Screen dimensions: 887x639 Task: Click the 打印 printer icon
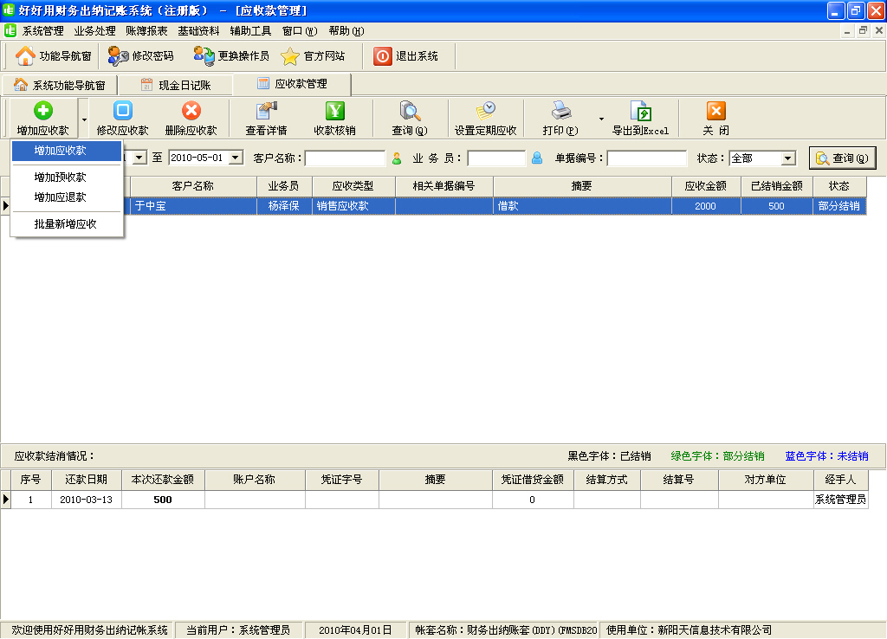click(560, 112)
